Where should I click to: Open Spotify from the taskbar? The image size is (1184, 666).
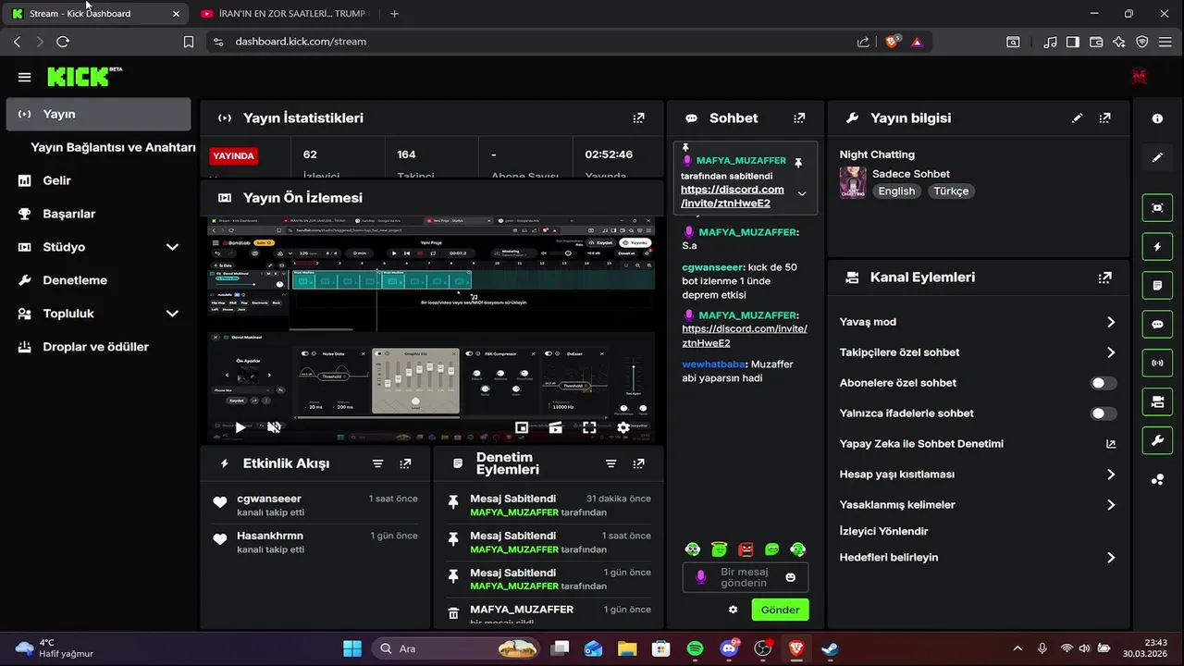tap(696, 648)
